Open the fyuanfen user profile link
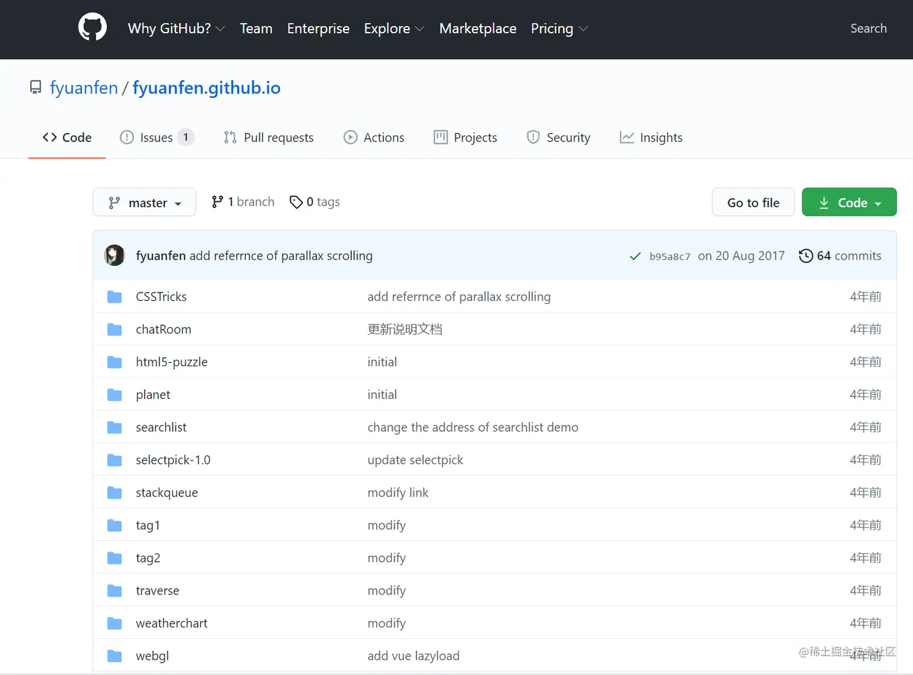 [x=84, y=88]
